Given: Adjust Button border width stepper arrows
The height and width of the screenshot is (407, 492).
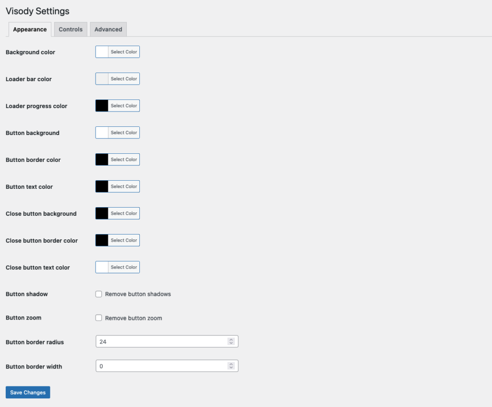Looking at the screenshot, I should tap(231, 366).
